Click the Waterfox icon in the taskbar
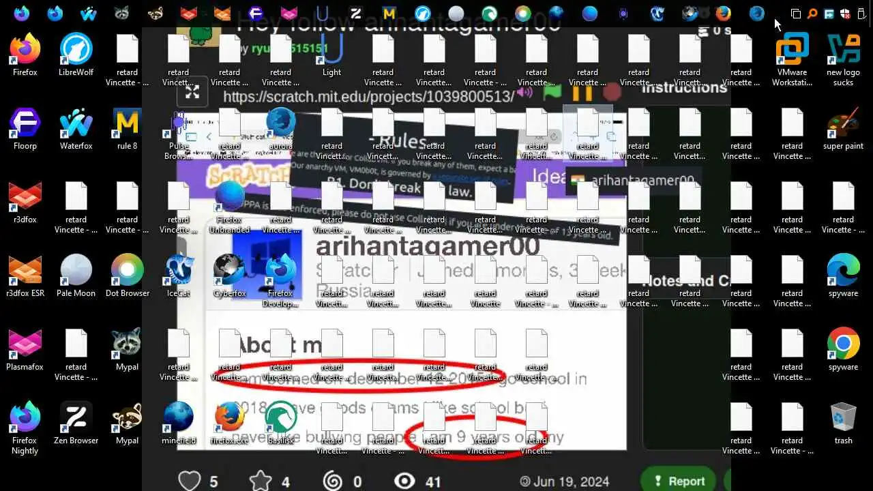Image resolution: width=873 pixels, height=491 pixels. click(x=88, y=13)
